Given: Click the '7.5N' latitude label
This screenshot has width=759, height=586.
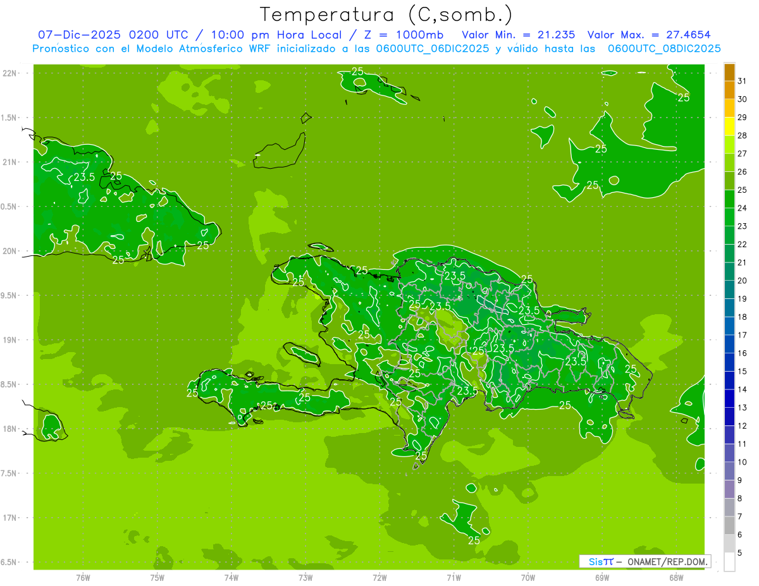Looking at the screenshot, I should click(x=9, y=473).
